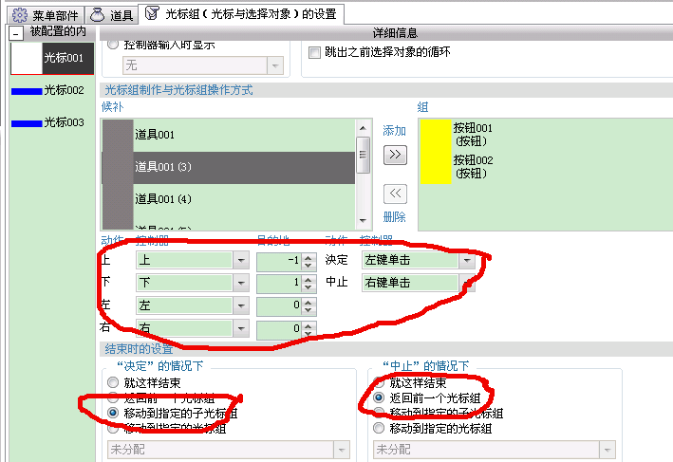
Task: Select 移动到指定的光标组 under 中止
Action: [x=379, y=428]
